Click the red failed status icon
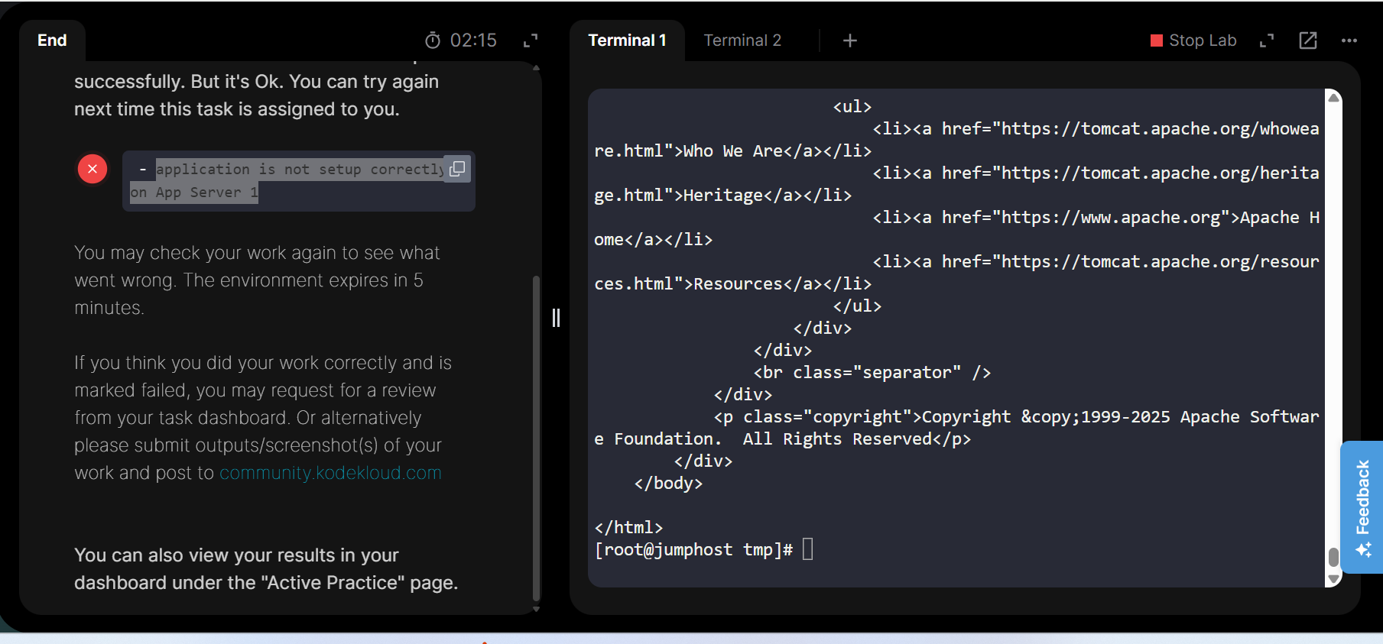The image size is (1383, 644). 93,169
